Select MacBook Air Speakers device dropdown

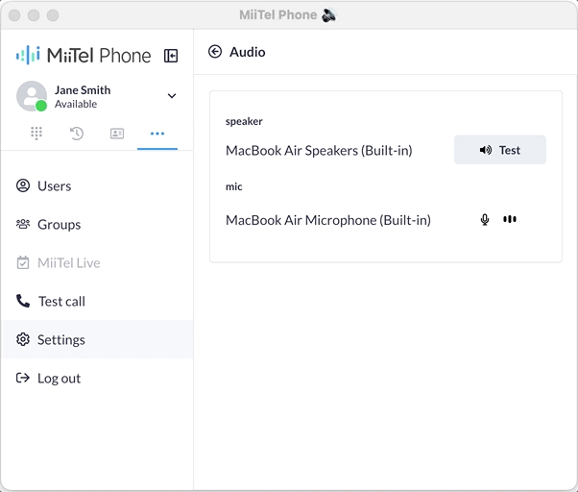319,151
